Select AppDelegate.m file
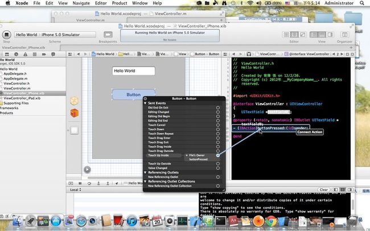This screenshot has width=370, height=231. (x=15, y=79)
